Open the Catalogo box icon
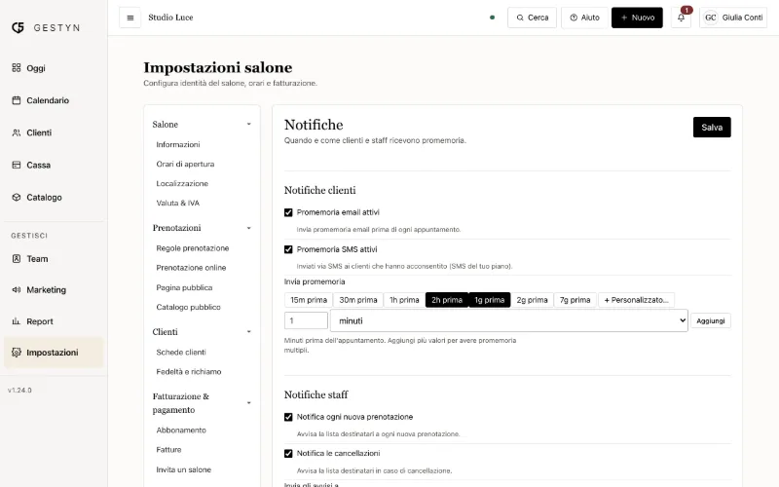Viewport: 779px width, 487px height. pyautogui.click(x=17, y=198)
